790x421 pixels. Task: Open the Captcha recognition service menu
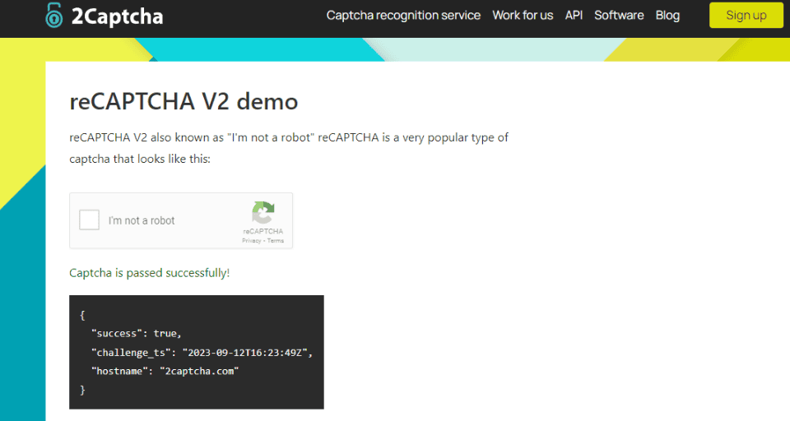coord(403,15)
